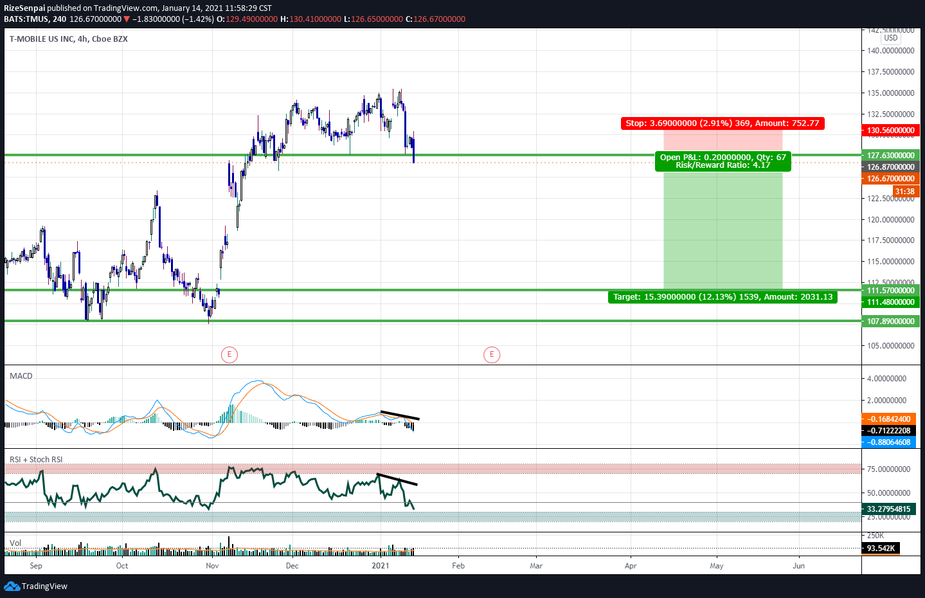Click the USD currency label on price axis
This screenshot has width=925, height=598.
tap(890, 38)
